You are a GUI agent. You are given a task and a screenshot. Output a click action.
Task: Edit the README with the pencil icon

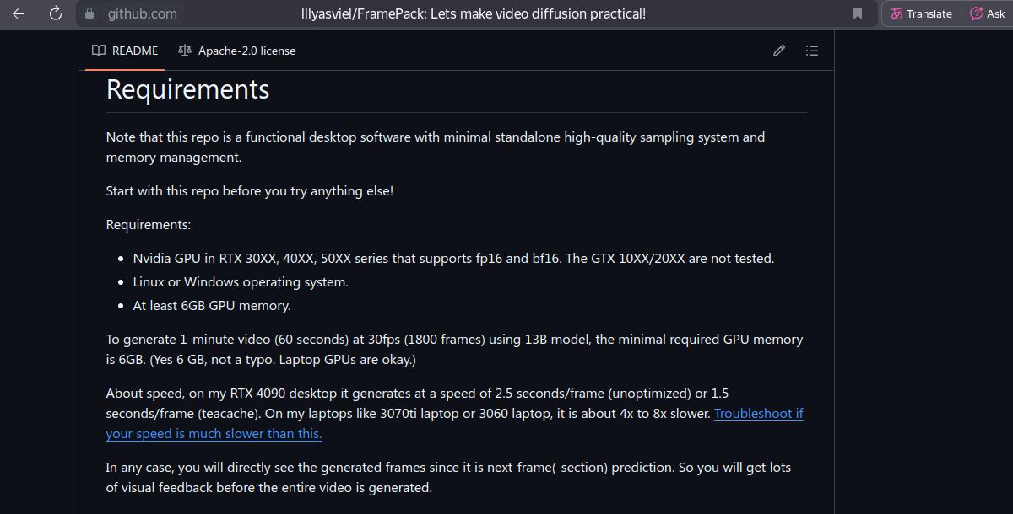(x=779, y=51)
